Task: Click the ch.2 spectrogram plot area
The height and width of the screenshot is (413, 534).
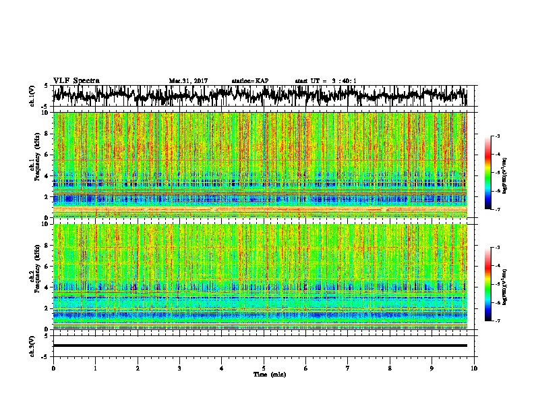Action: pyautogui.click(x=260, y=277)
